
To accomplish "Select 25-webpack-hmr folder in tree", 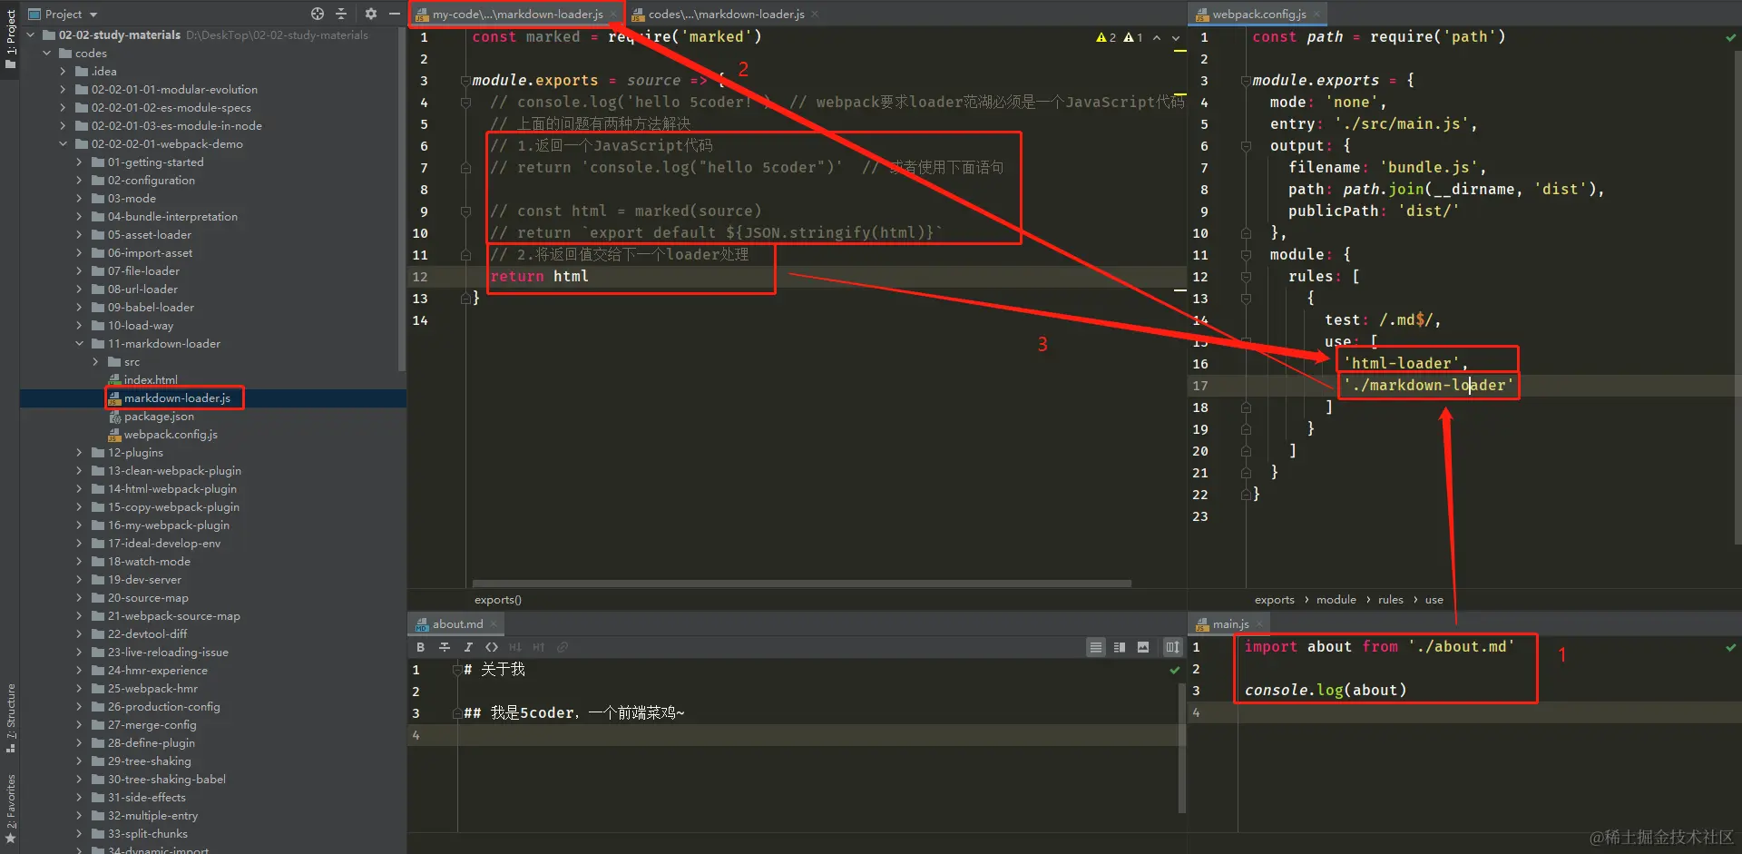I will coord(152,689).
